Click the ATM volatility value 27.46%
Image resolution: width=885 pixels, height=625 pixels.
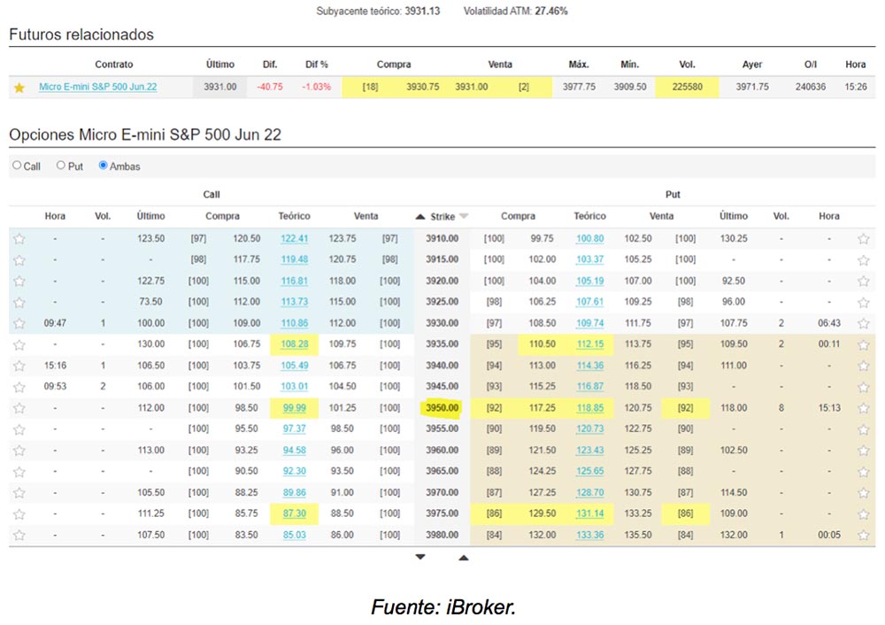click(x=550, y=11)
